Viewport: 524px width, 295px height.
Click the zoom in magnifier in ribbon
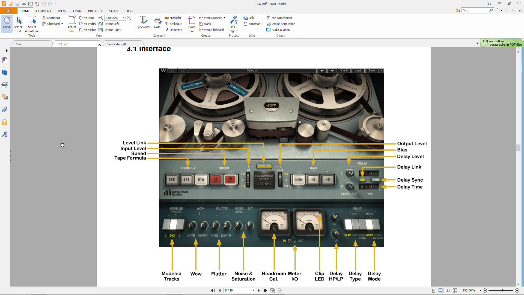click(129, 18)
